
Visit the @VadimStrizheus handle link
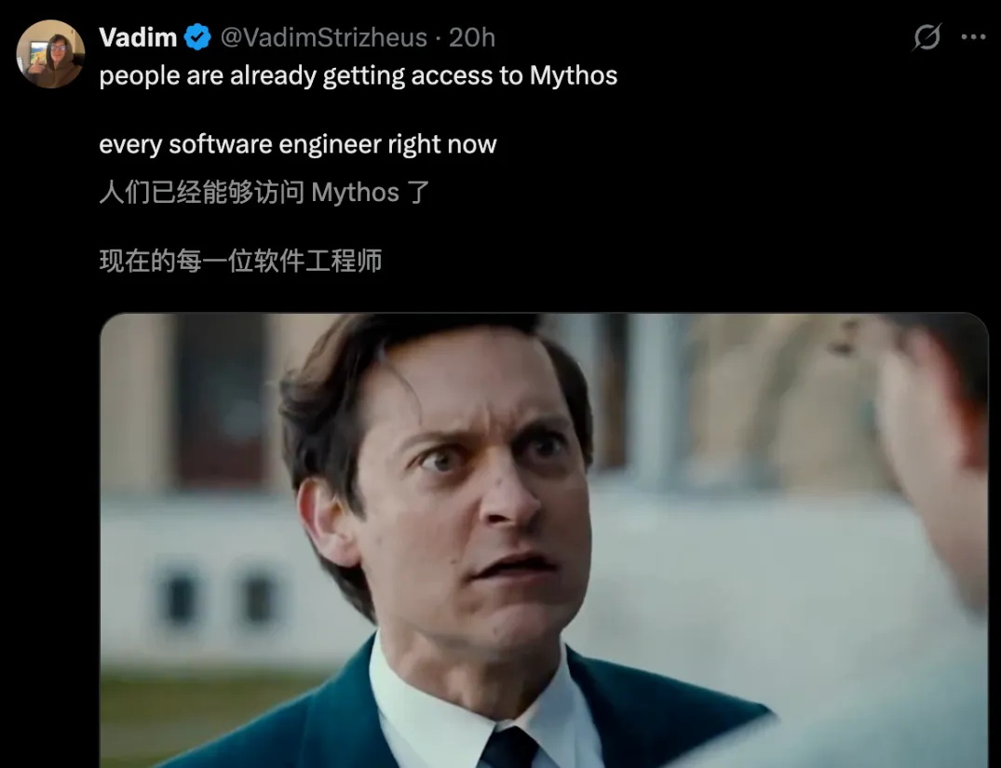324,37
